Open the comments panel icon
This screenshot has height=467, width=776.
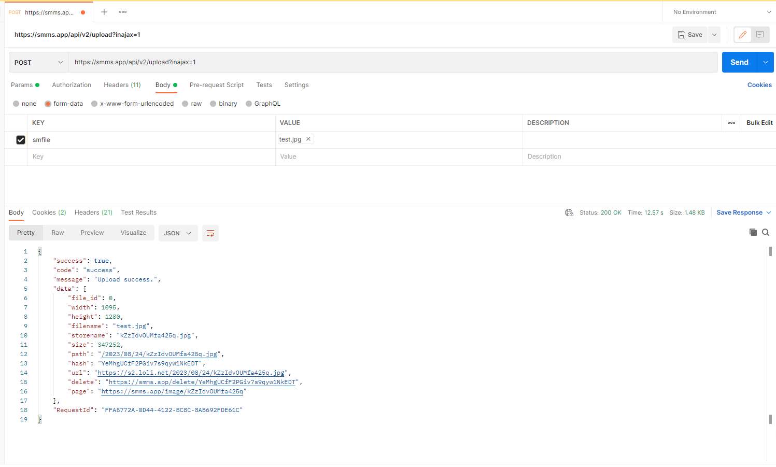(x=759, y=35)
